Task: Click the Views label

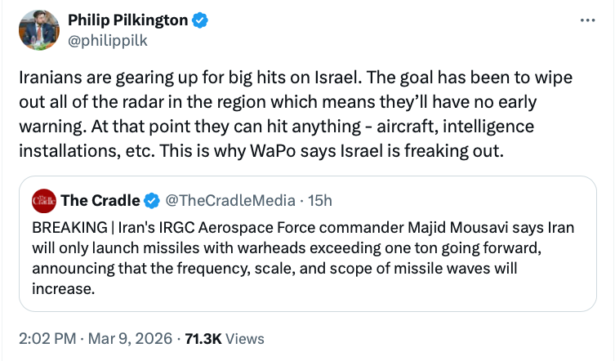Action: tap(244, 338)
